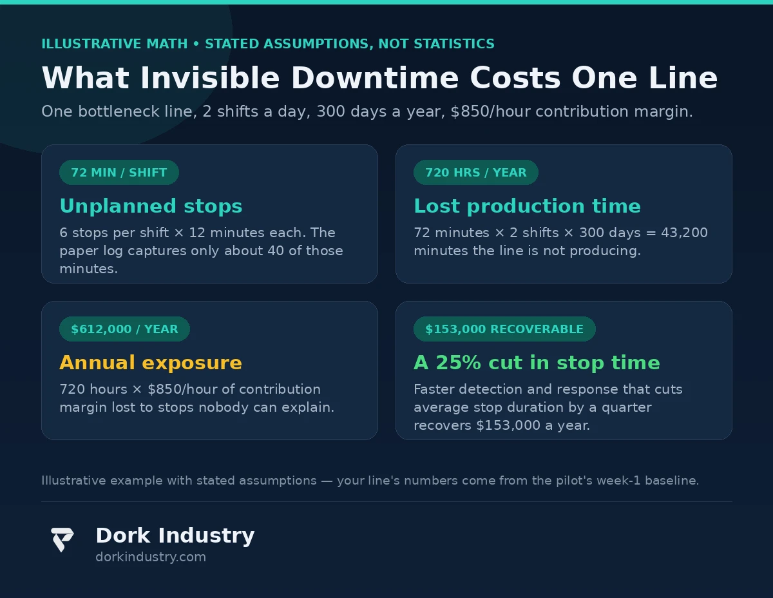Screen dimensions: 773x598
Task: Click the Dork Industry logo icon
Action: click(x=62, y=540)
